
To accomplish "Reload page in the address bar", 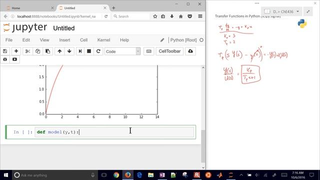I will [106, 16].
